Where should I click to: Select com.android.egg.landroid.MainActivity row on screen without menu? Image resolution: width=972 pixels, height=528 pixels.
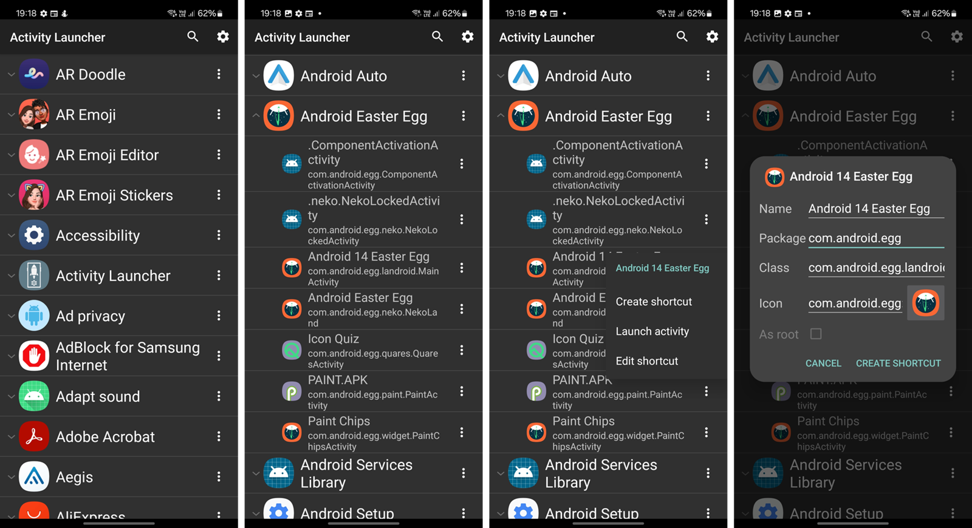click(364, 268)
